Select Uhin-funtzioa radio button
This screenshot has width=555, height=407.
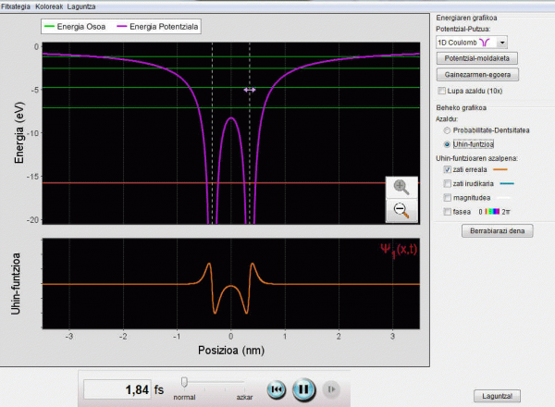(x=449, y=145)
